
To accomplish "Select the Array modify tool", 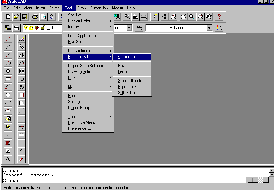I will 22,71.
